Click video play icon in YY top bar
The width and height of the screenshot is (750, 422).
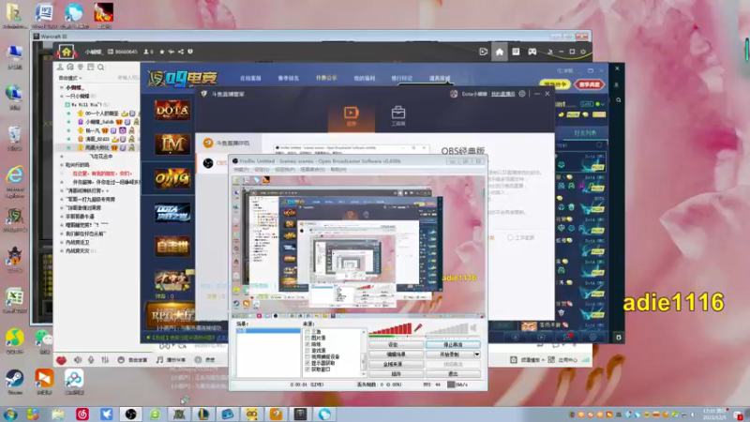coord(484,52)
